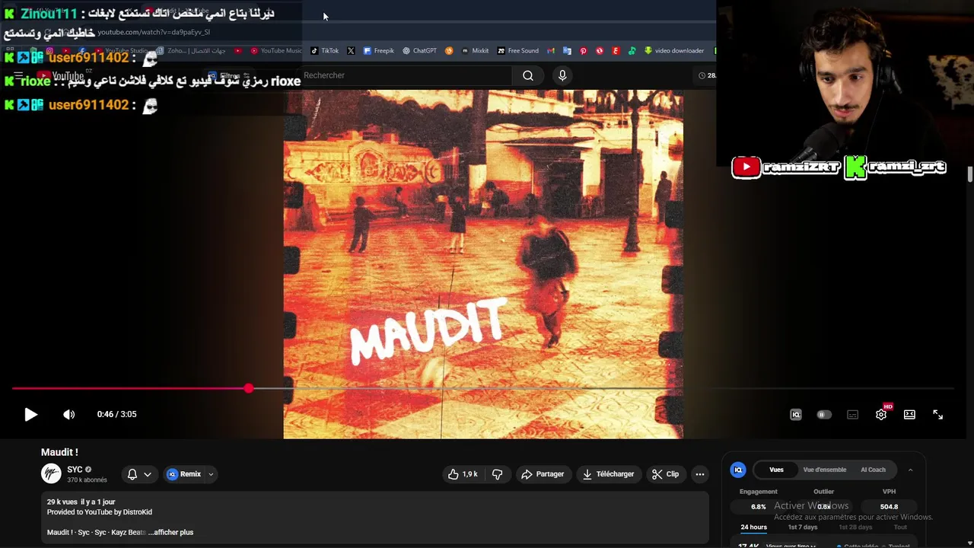Enter fullscreen mode

tap(937, 414)
